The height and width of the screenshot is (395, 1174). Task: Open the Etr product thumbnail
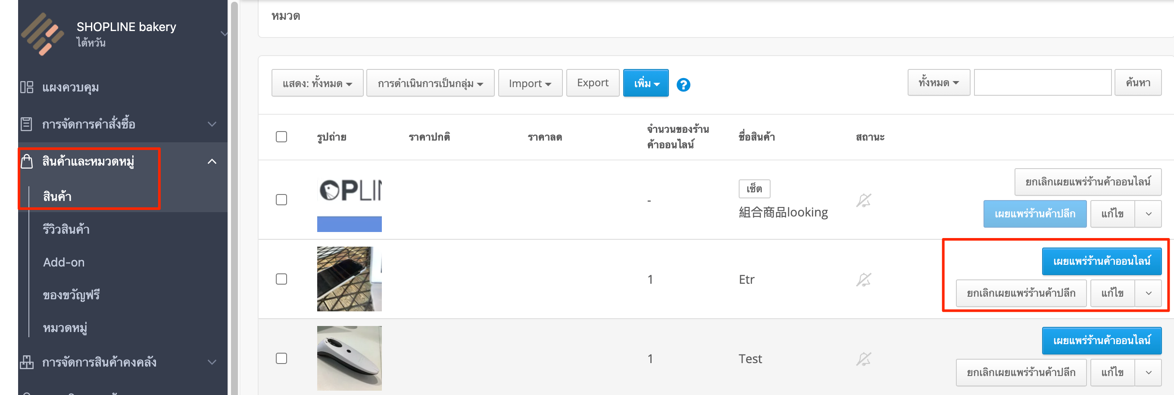tap(350, 279)
